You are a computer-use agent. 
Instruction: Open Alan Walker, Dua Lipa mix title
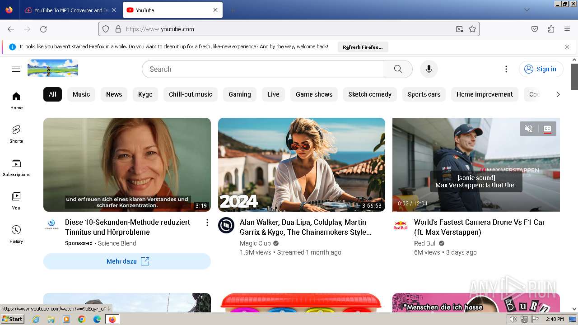305,227
